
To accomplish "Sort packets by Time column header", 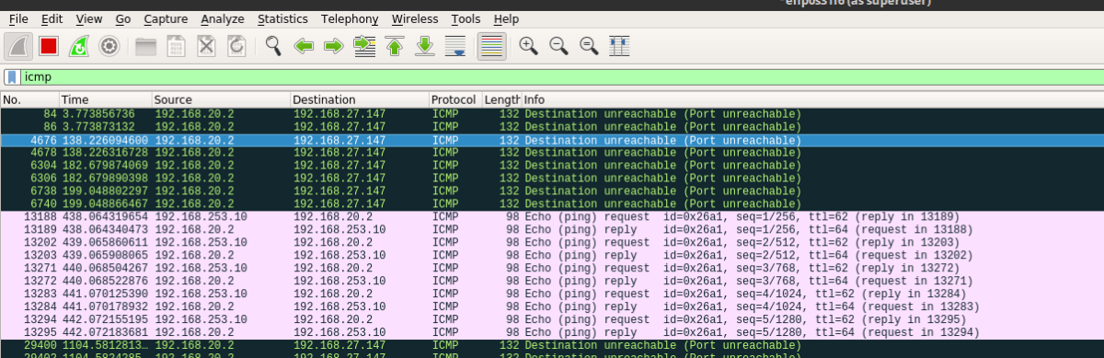I will pos(105,99).
